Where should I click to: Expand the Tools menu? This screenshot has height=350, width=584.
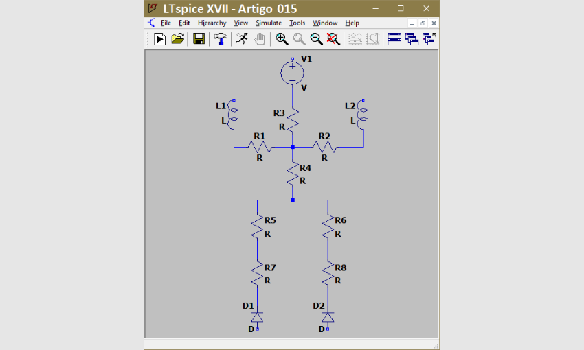pyautogui.click(x=297, y=23)
